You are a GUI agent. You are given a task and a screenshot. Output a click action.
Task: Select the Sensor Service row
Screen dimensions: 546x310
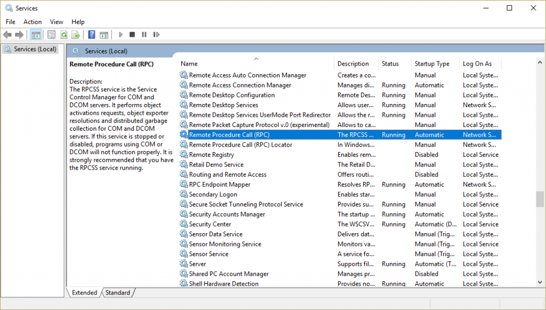pos(340,254)
